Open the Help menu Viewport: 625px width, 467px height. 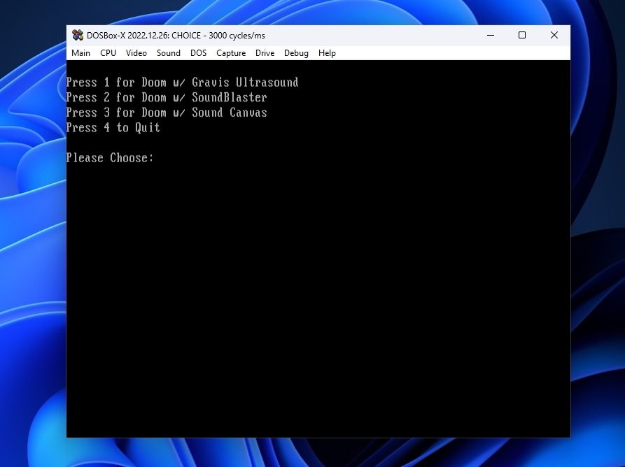(x=327, y=53)
